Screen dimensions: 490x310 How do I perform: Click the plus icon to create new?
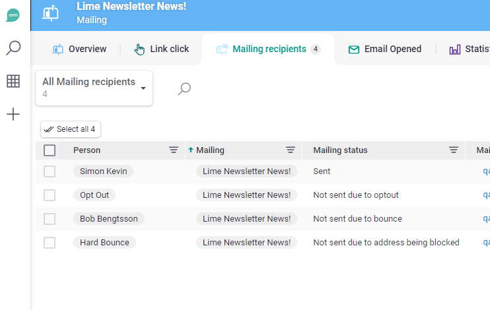coord(13,115)
